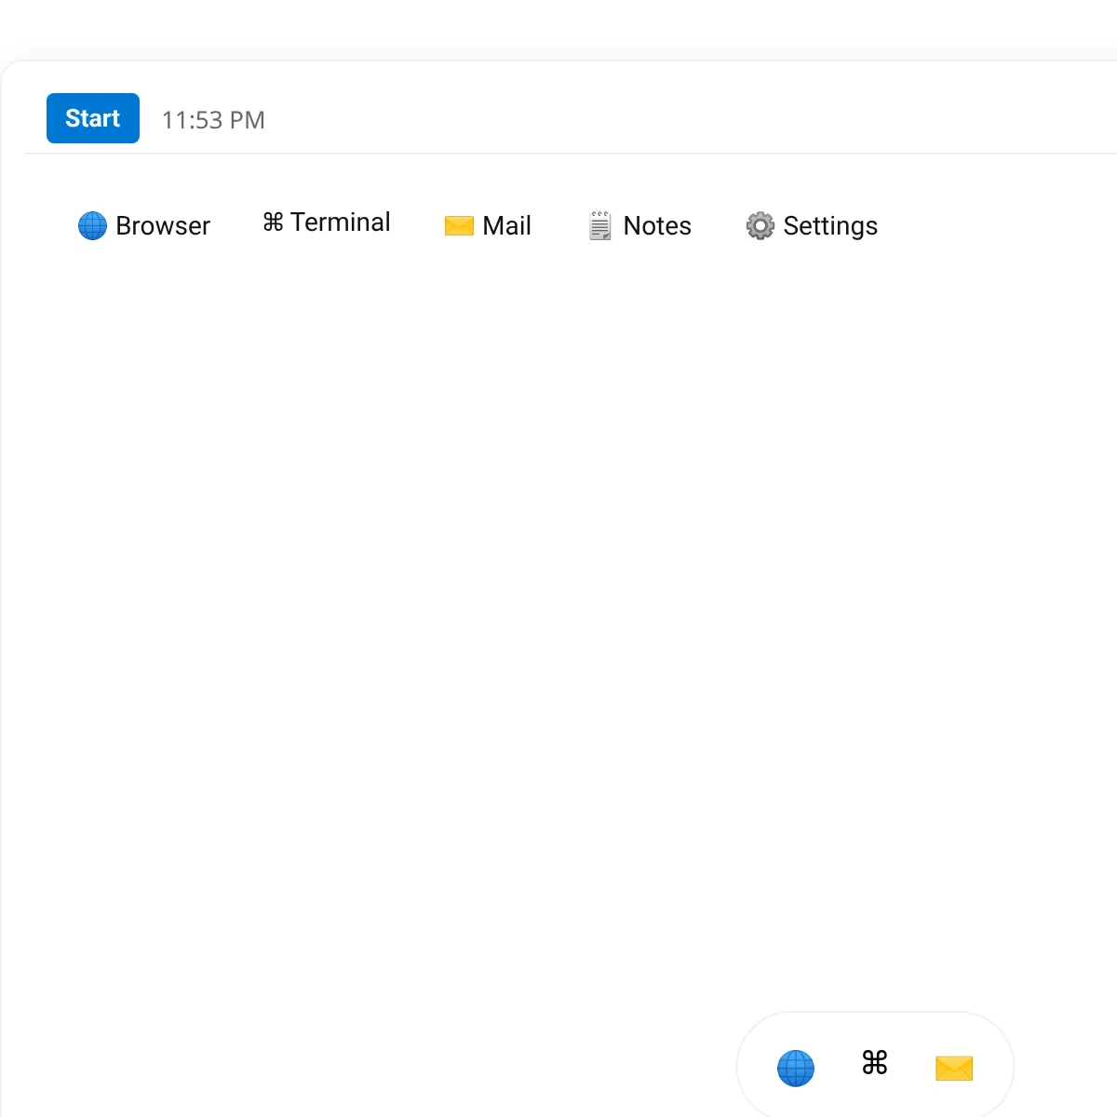Select the Mail desktop shortcut label
This screenshot has width=1117, height=1117.
click(506, 225)
